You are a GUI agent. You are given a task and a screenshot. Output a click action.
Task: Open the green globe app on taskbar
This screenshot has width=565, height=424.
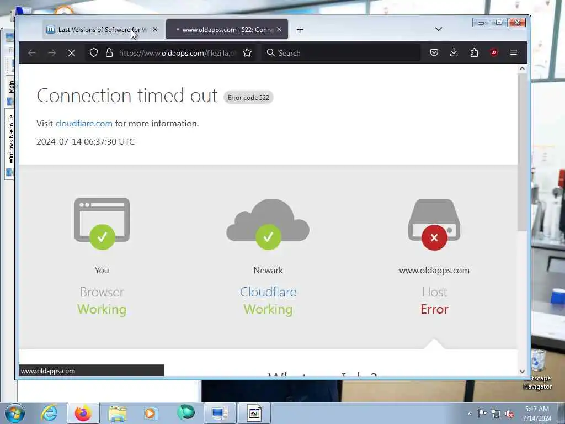tap(186, 413)
